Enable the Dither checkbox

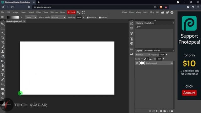[x=100, y=18]
